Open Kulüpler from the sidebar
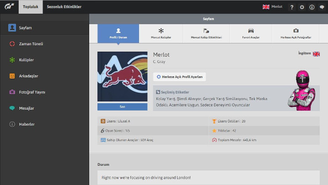Screen dimensions: 328x185 click(x=27, y=60)
